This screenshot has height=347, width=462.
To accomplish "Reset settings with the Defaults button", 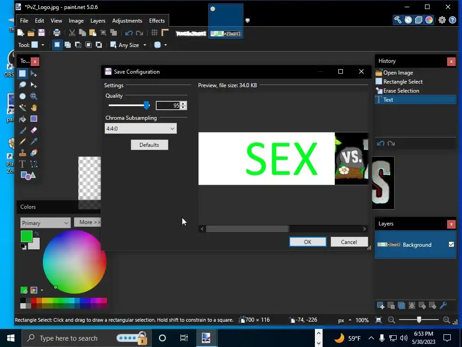I will (x=149, y=145).
